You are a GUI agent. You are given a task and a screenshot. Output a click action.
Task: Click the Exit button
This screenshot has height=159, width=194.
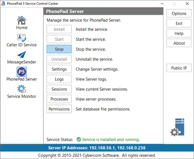[179, 23]
